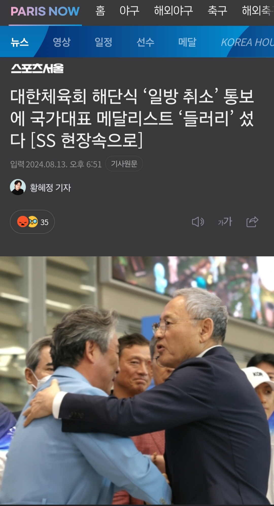Tap the angry face reaction emoji
Image resolution: width=274 pixels, height=506 pixels.
pos(23,222)
